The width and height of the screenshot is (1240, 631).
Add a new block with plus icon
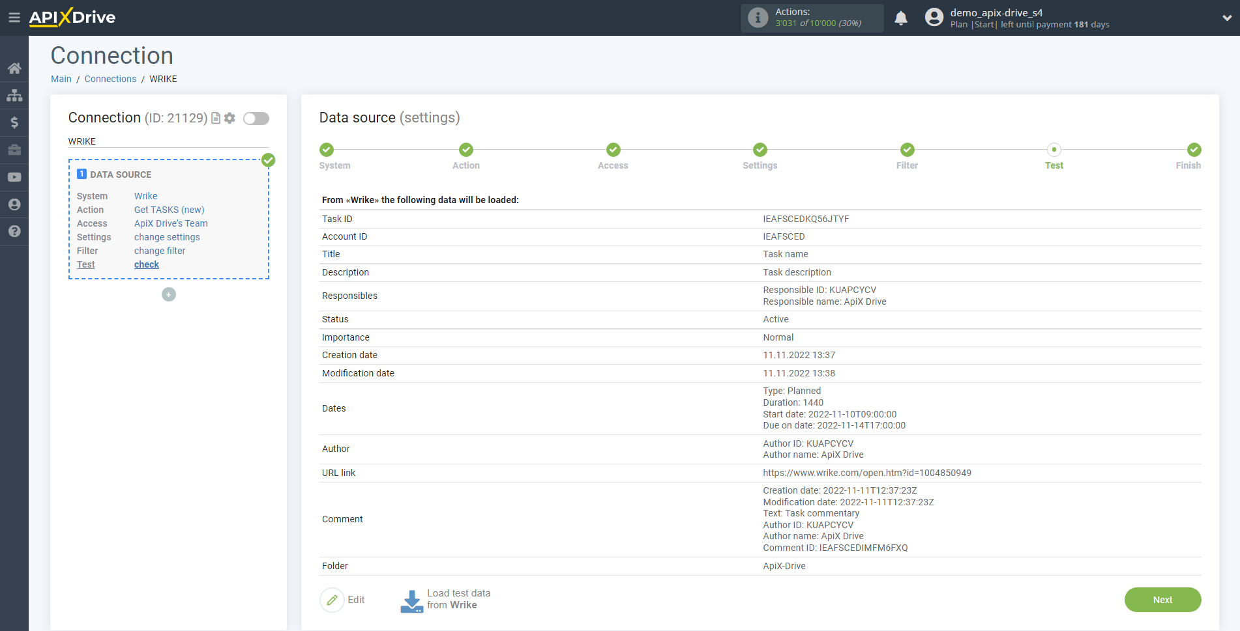169,294
